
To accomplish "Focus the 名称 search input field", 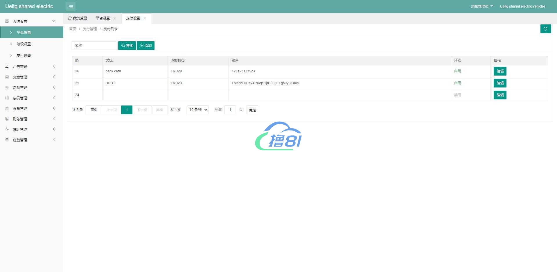I will pos(94,46).
